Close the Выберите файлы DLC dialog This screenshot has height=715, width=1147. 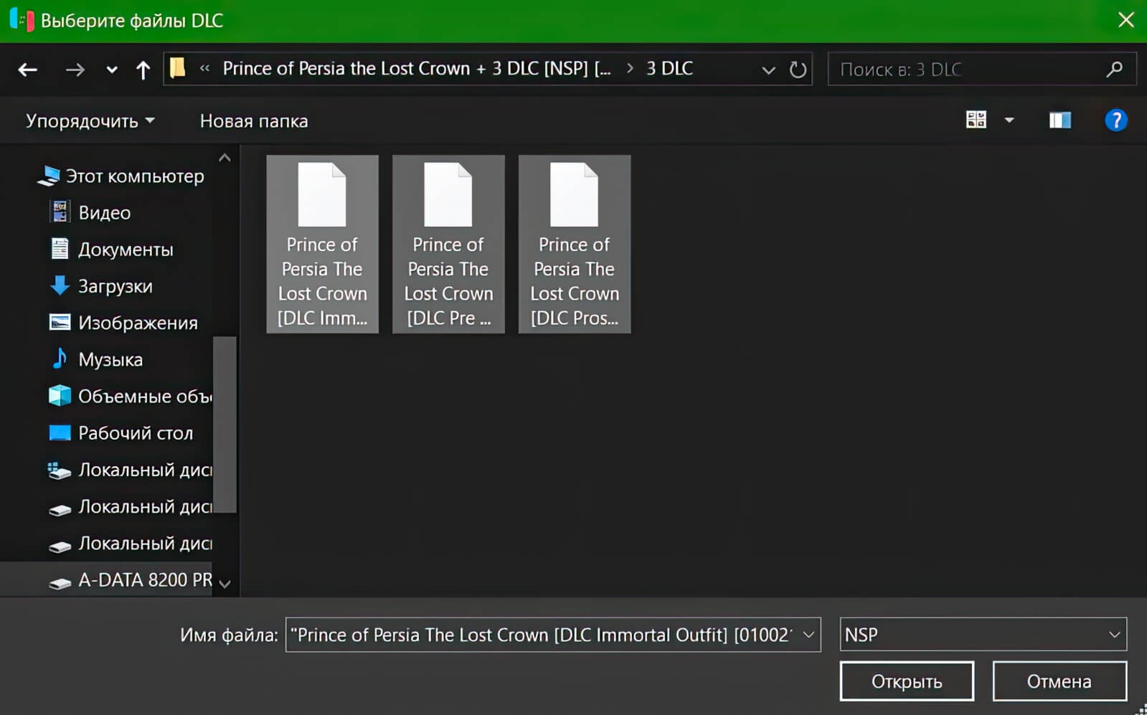pyautogui.click(x=1125, y=20)
